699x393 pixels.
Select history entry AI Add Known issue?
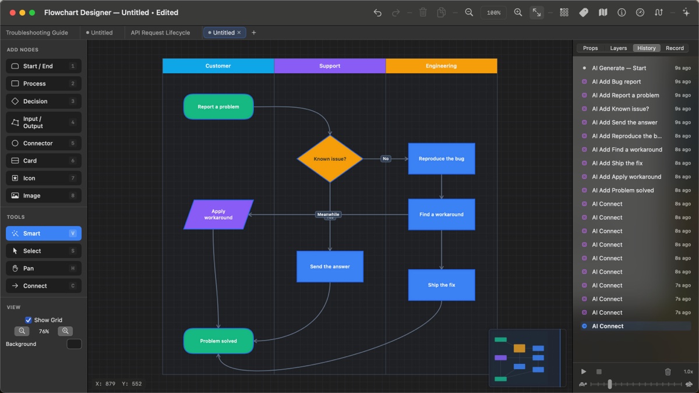[x=636, y=109]
